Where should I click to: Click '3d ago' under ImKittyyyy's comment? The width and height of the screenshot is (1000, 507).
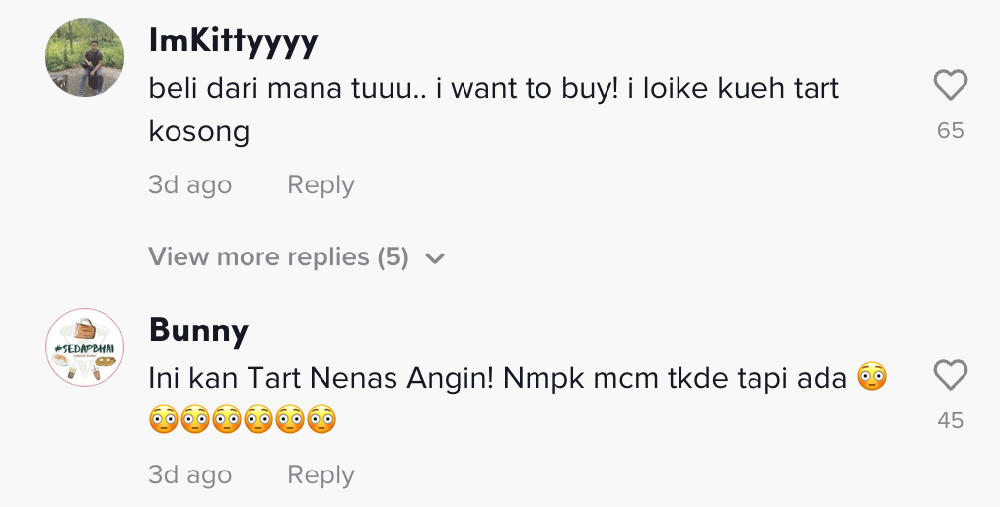coord(189,185)
